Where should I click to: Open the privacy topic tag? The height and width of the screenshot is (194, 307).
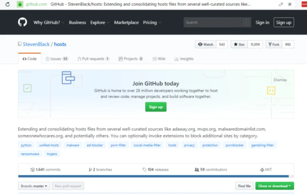point(189,145)
